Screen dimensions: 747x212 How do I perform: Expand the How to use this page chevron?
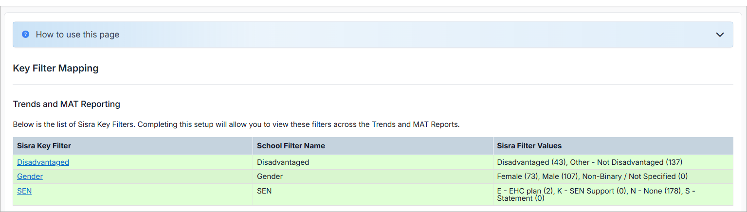click(720, 35)
